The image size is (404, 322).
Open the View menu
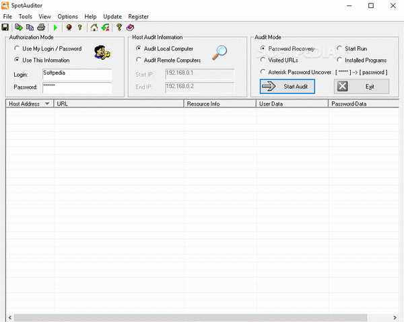pos(44,16)
